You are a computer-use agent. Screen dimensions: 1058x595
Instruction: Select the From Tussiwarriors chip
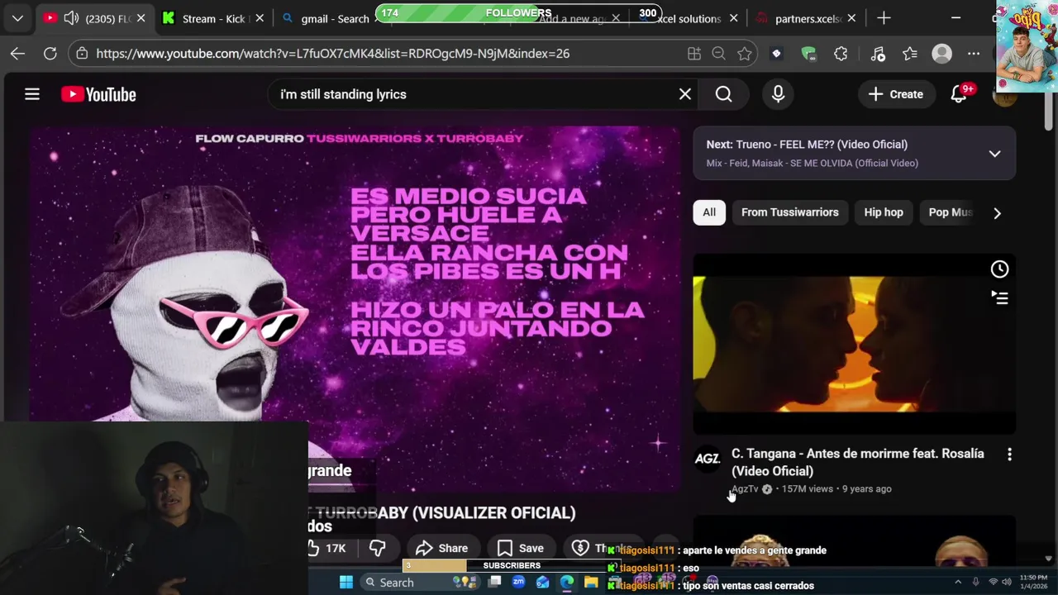click(x=789, y=212)
